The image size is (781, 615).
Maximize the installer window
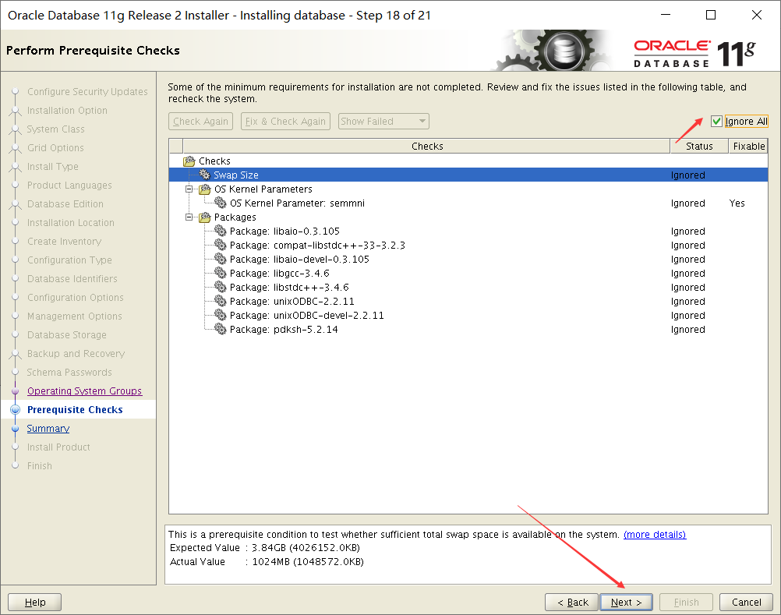pyautogui.click(x=711, y=15)
